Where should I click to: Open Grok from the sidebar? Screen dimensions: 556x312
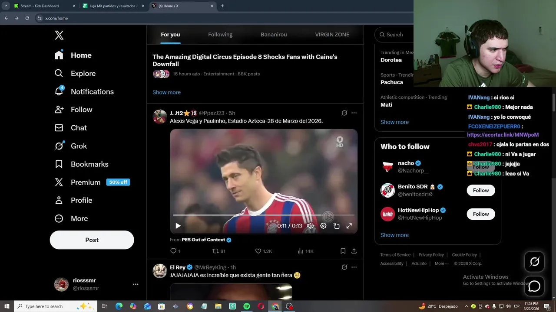(70, 146)
